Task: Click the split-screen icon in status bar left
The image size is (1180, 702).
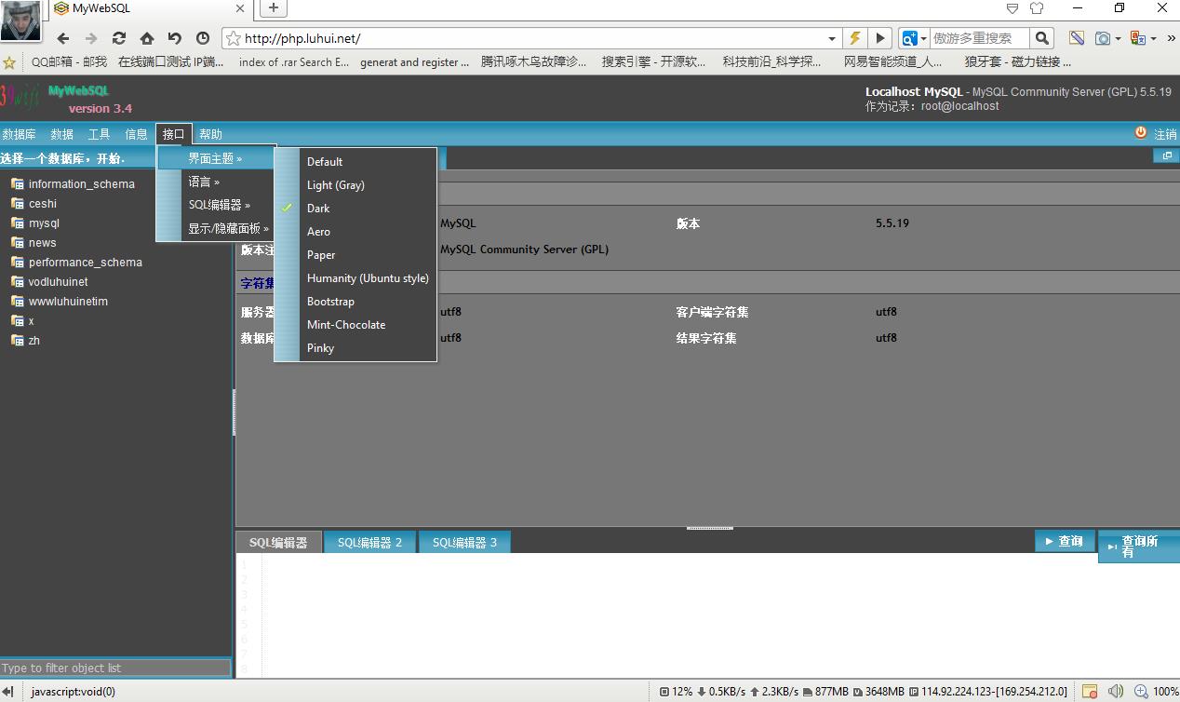Action: coord(8,692)
